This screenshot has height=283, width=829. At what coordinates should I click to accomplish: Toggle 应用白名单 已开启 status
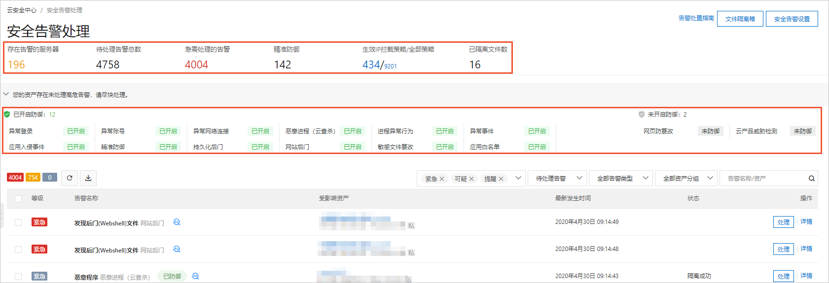[537, 147]
